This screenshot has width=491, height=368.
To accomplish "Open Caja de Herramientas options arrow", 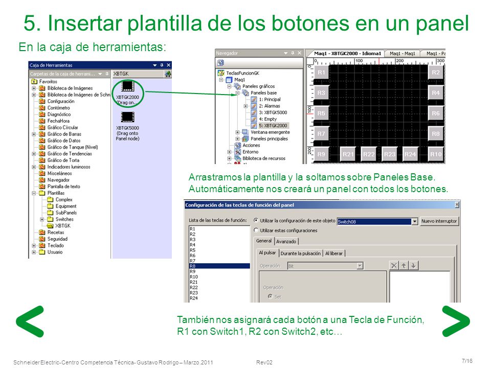I will (x=154, y=65).
